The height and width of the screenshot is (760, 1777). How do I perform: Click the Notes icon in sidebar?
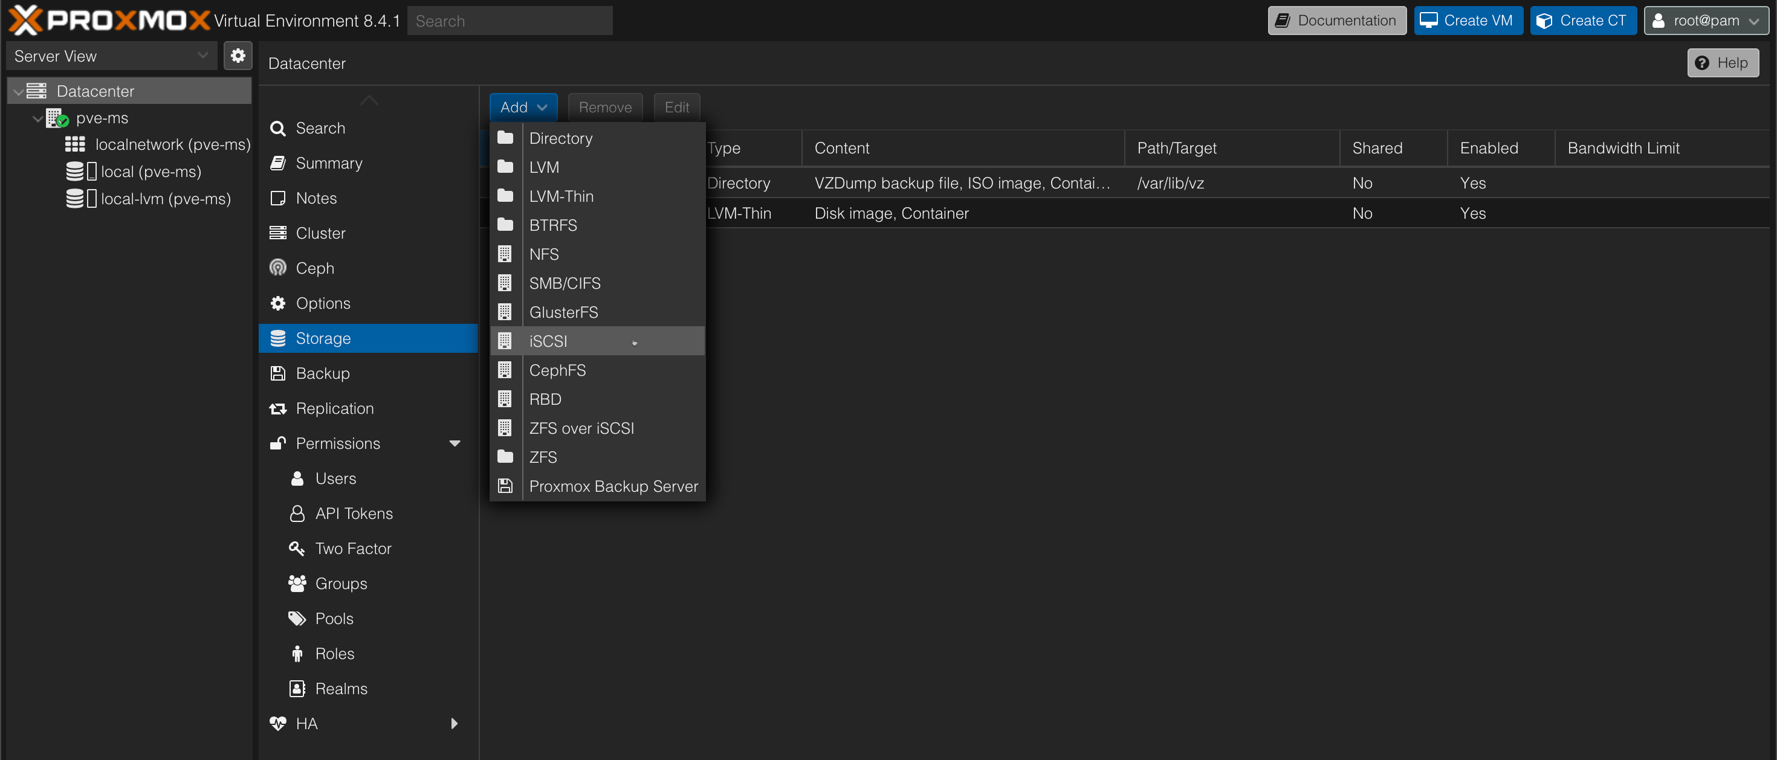278,198
